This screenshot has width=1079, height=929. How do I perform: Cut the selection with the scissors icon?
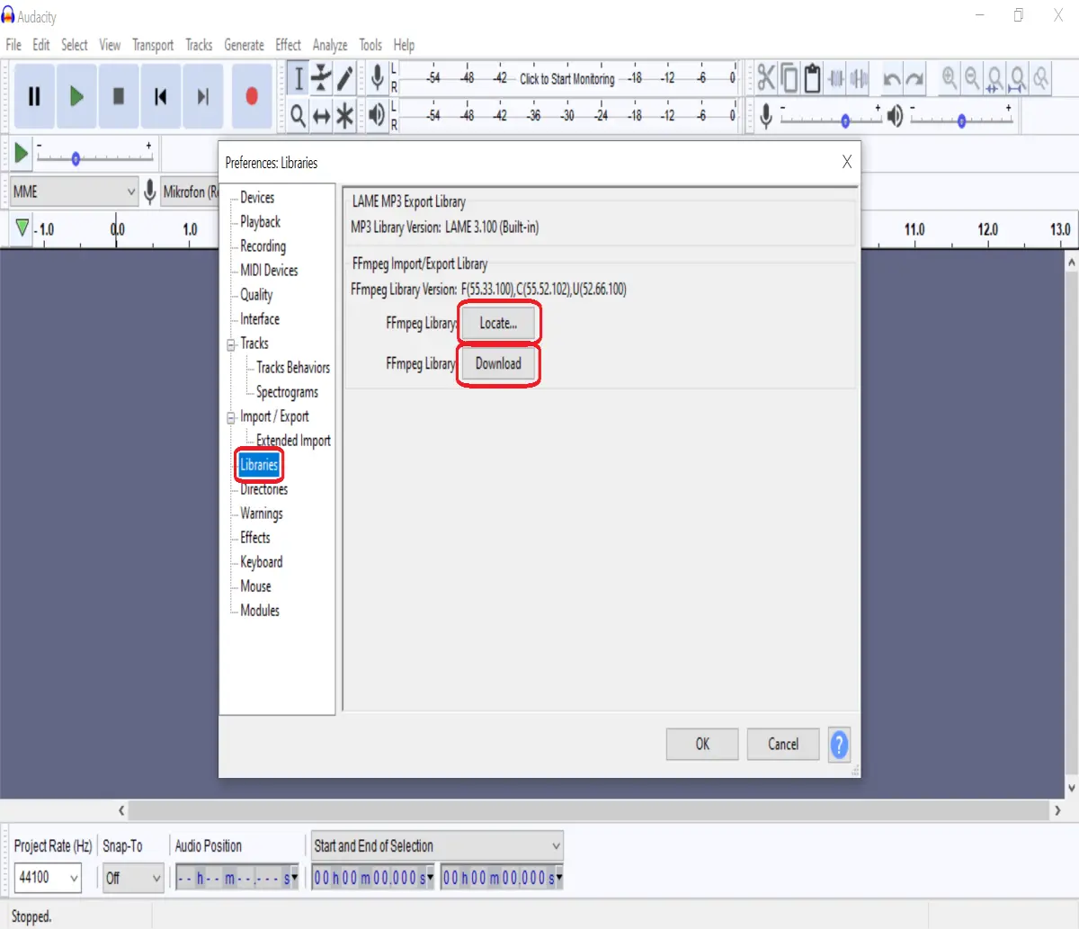(766, 79)
